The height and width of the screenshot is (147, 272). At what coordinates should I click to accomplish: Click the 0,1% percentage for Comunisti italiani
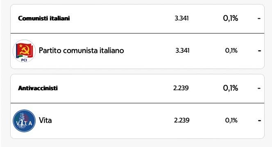231,18
